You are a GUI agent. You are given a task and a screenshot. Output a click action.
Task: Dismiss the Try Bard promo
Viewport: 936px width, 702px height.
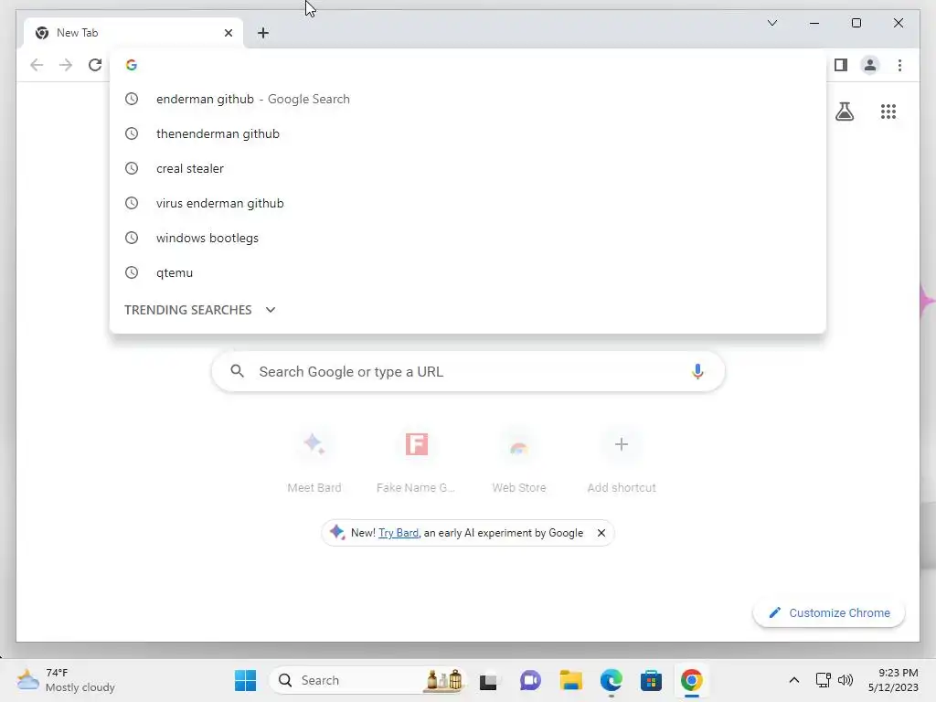[601, 533]
